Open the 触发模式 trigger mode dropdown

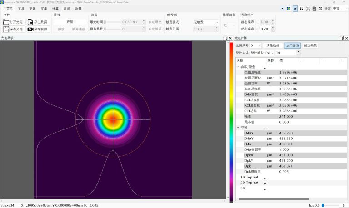pyautogui.click(x=204, y=22)
